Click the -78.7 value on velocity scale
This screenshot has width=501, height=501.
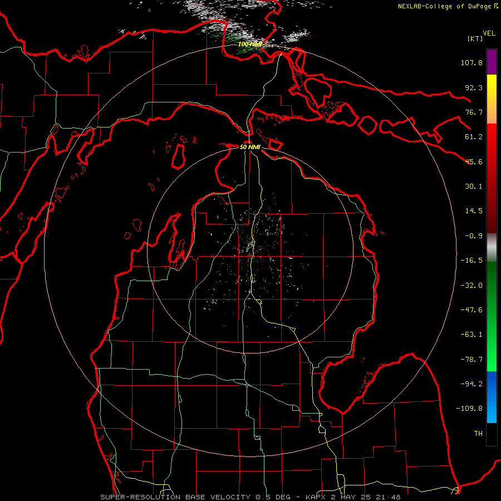point(471,360)
